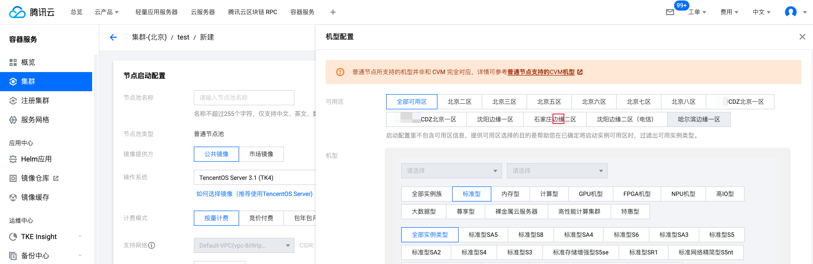The image size is (813, 264).
Task: Click the Tencent Cloud logo
Action: pyautogui.click(x=32, y=12)
